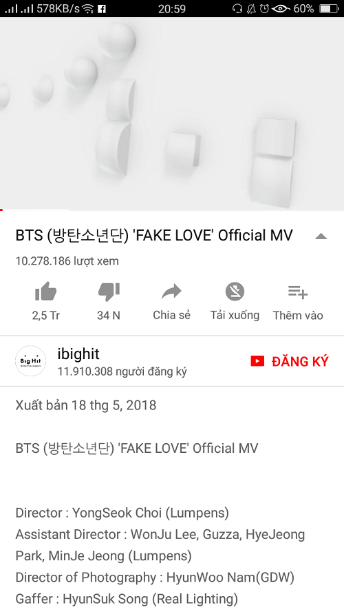
Task: Seek using the red video progress bar
Action: (172, 210)
